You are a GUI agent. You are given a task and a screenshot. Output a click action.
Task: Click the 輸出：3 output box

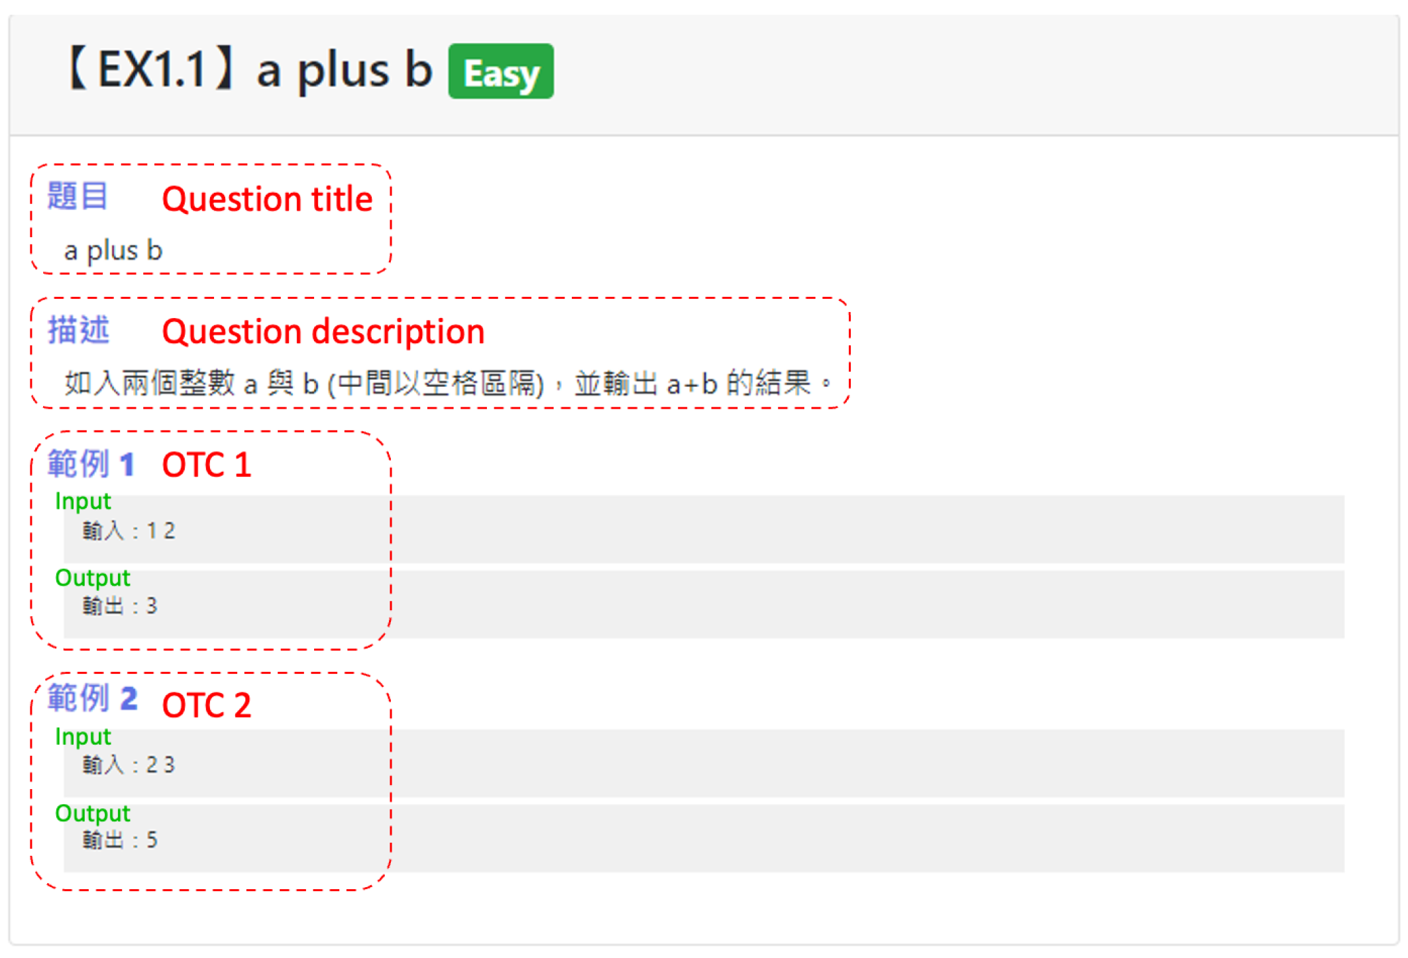click(x=704, y=604)
